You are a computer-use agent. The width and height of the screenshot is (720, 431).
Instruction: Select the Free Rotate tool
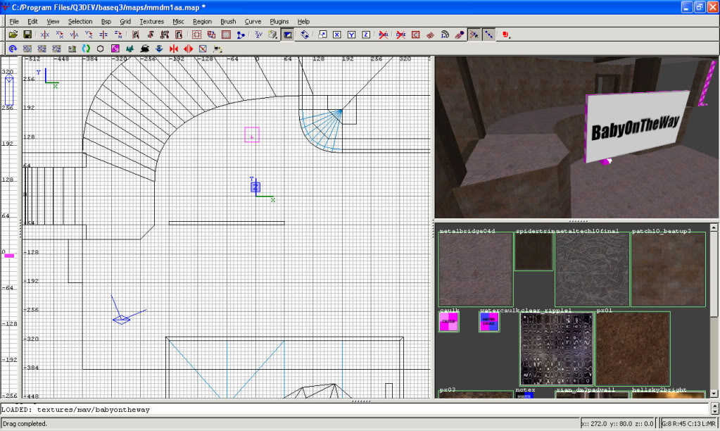[305, 34]
